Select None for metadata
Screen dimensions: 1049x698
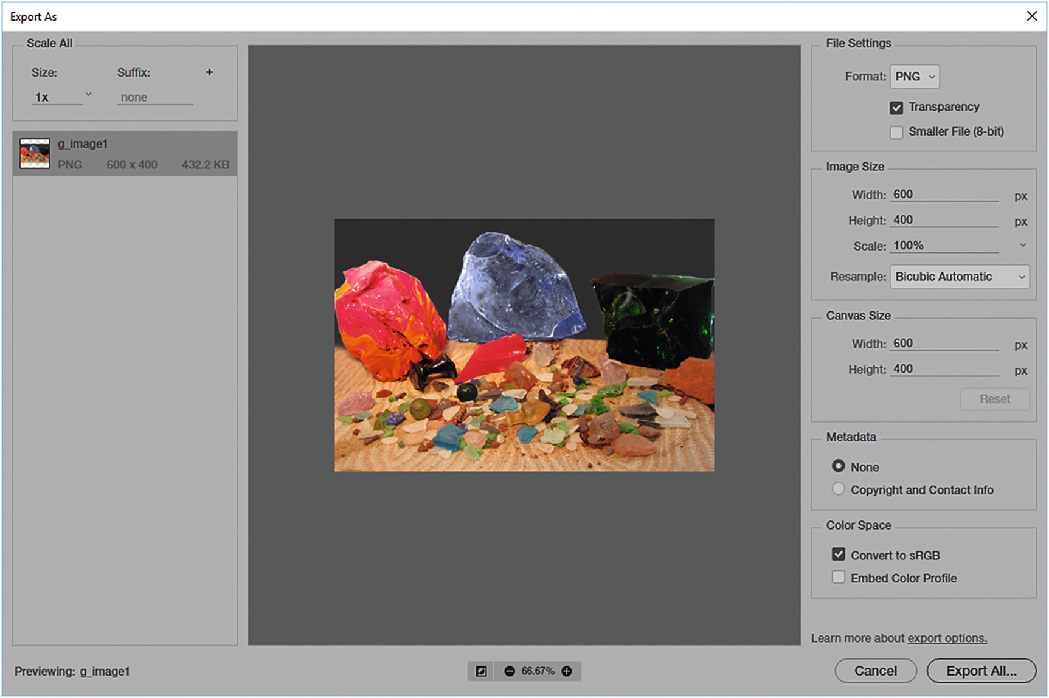click(838, 466)
